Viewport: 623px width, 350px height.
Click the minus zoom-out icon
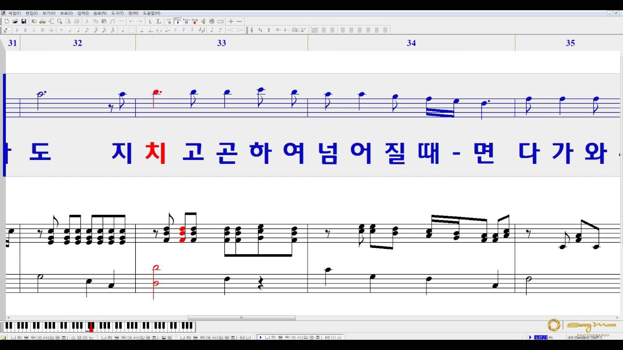tap(239, 21)
